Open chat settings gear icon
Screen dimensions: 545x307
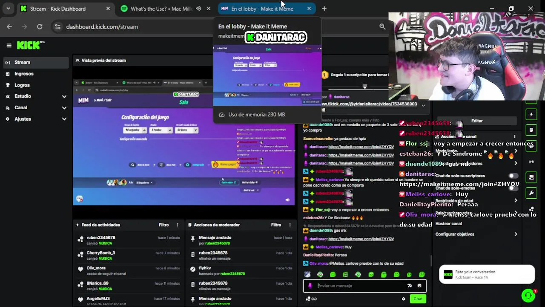pos(404,299)
